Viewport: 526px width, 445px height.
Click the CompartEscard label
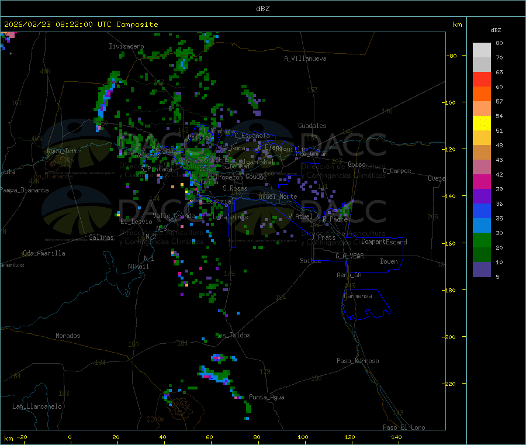(384, 242)
